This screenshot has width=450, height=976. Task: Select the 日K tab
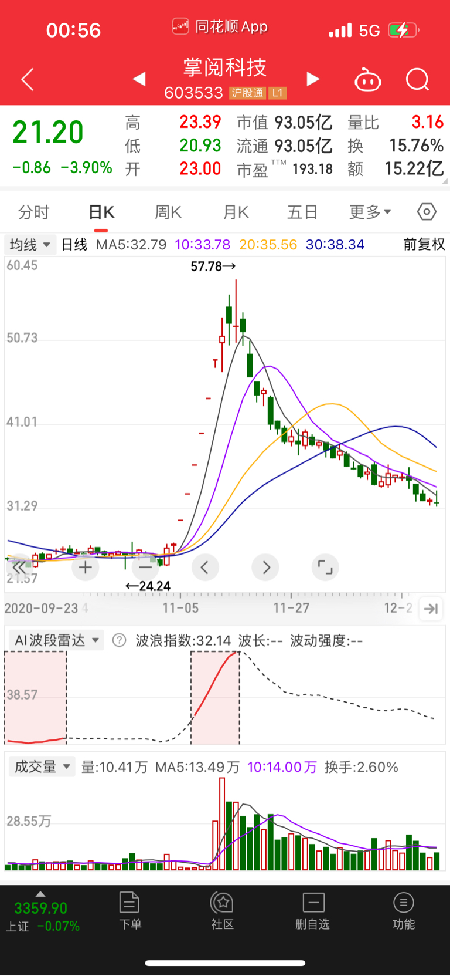[x=101, y=212]
